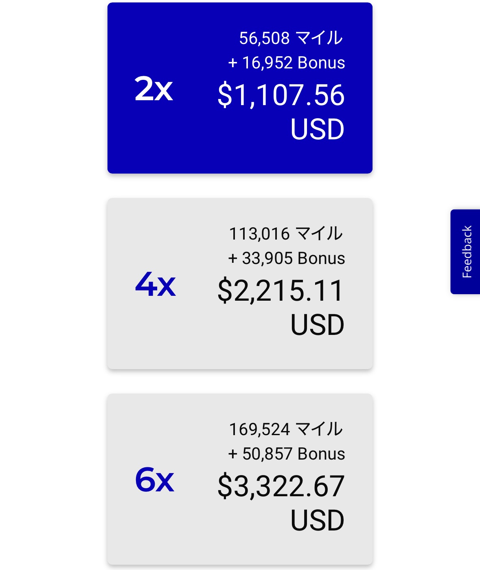The height and width of the screenshot is (570, 480).
Task: Click the "+ 33,905 Bonus" line
Action: pos(287,259)
